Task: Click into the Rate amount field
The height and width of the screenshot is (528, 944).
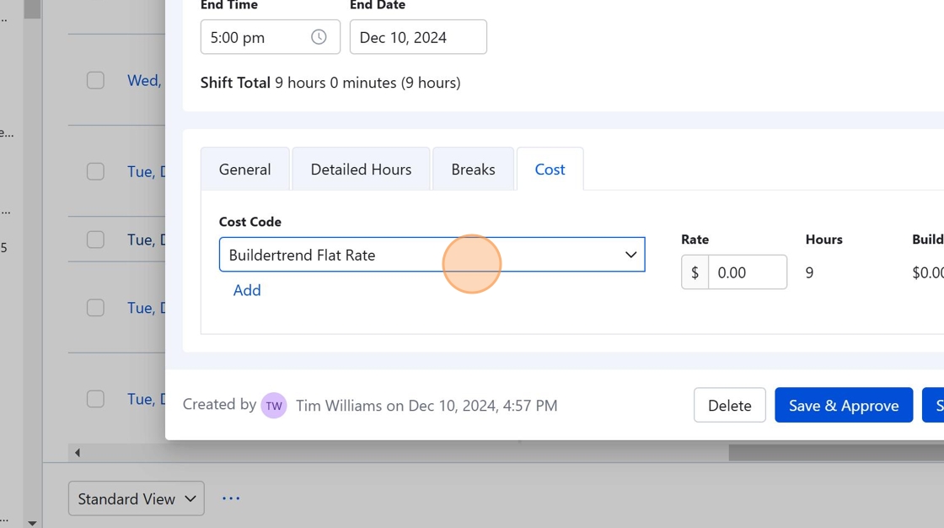Action: pyautogui.click(x=747, y=272)
